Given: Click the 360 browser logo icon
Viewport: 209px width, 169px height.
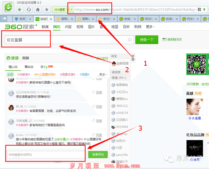Looking at the screenshot, I should (8, 7).
